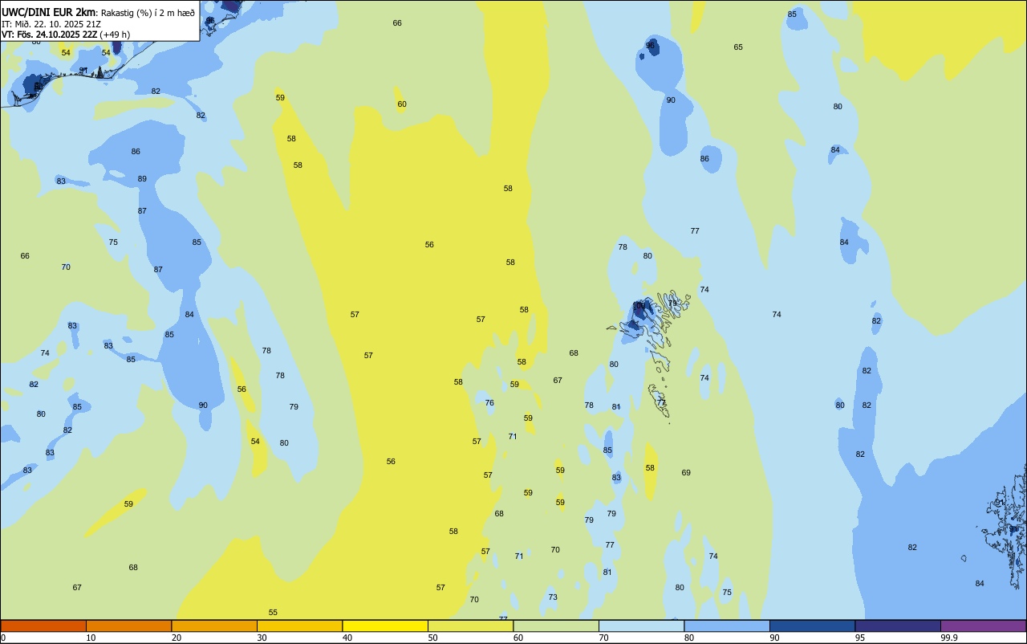
Task: Click the pale yellow 50–60 legend swatch
Action: [x=471, y=626]
